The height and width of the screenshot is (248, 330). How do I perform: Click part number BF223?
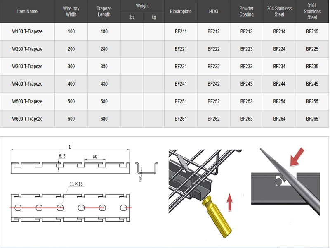(246, 49)
